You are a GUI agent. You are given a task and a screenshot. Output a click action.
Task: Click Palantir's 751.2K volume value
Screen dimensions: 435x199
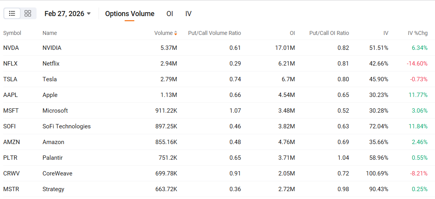[x=168, y=158]
